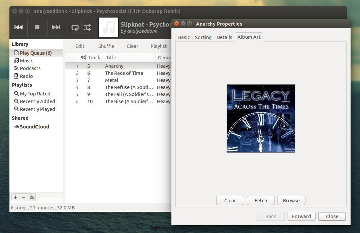
Task: Open the My Top Rated playlist
Action: [x=35, y=93]
